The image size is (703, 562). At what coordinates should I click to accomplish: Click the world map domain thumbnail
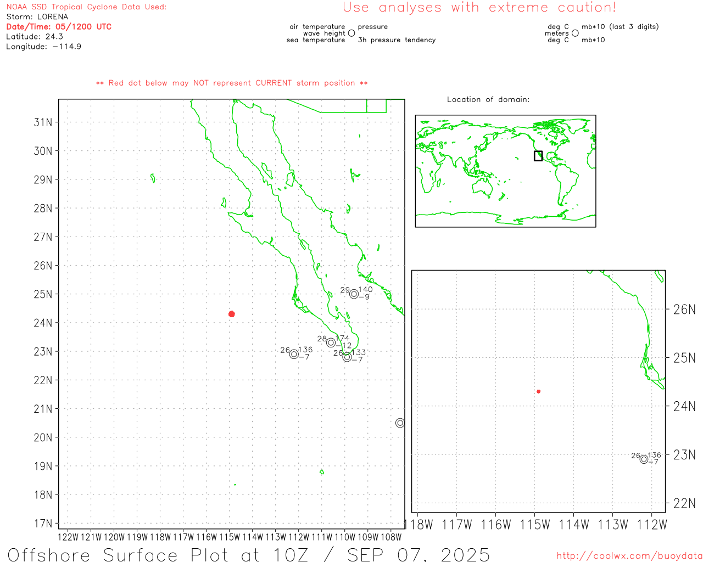coord(505,171)
